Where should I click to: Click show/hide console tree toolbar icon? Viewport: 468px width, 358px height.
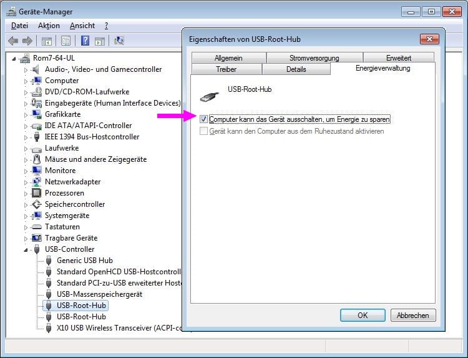pos(46,41)
